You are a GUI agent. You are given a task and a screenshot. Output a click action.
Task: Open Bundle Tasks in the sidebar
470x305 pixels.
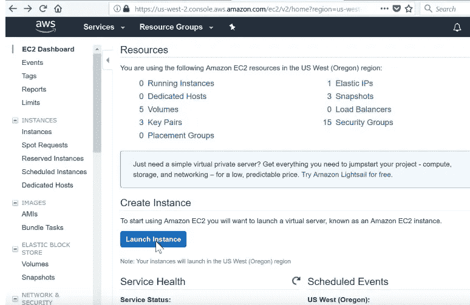click(43, 227)
